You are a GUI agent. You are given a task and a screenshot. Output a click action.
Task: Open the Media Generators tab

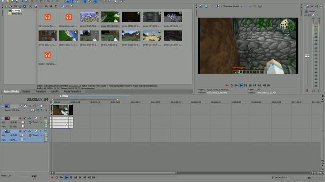[x=72, y=91]
